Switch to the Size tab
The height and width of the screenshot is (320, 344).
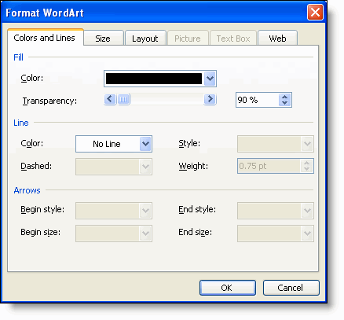point(103,39)
